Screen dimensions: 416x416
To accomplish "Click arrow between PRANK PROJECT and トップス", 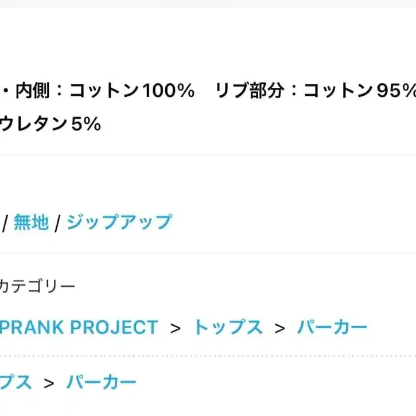I will [176, 328].
